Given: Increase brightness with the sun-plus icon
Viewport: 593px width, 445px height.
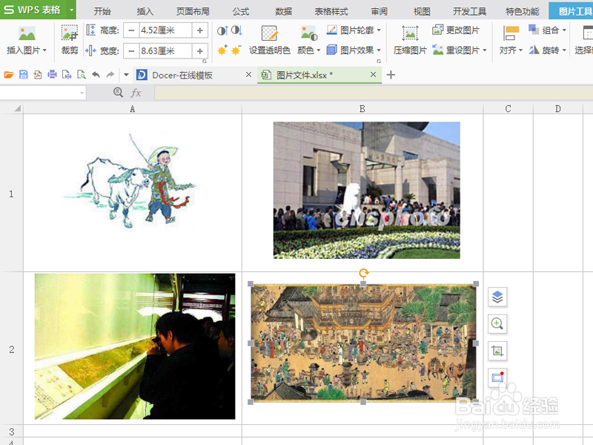Looking at the screenshot, I should click(222, 50).
